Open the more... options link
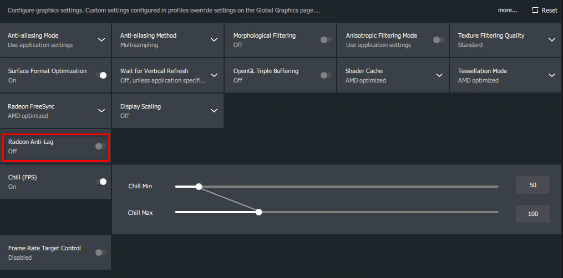This screenshot has height=278, width=563. 507,11
